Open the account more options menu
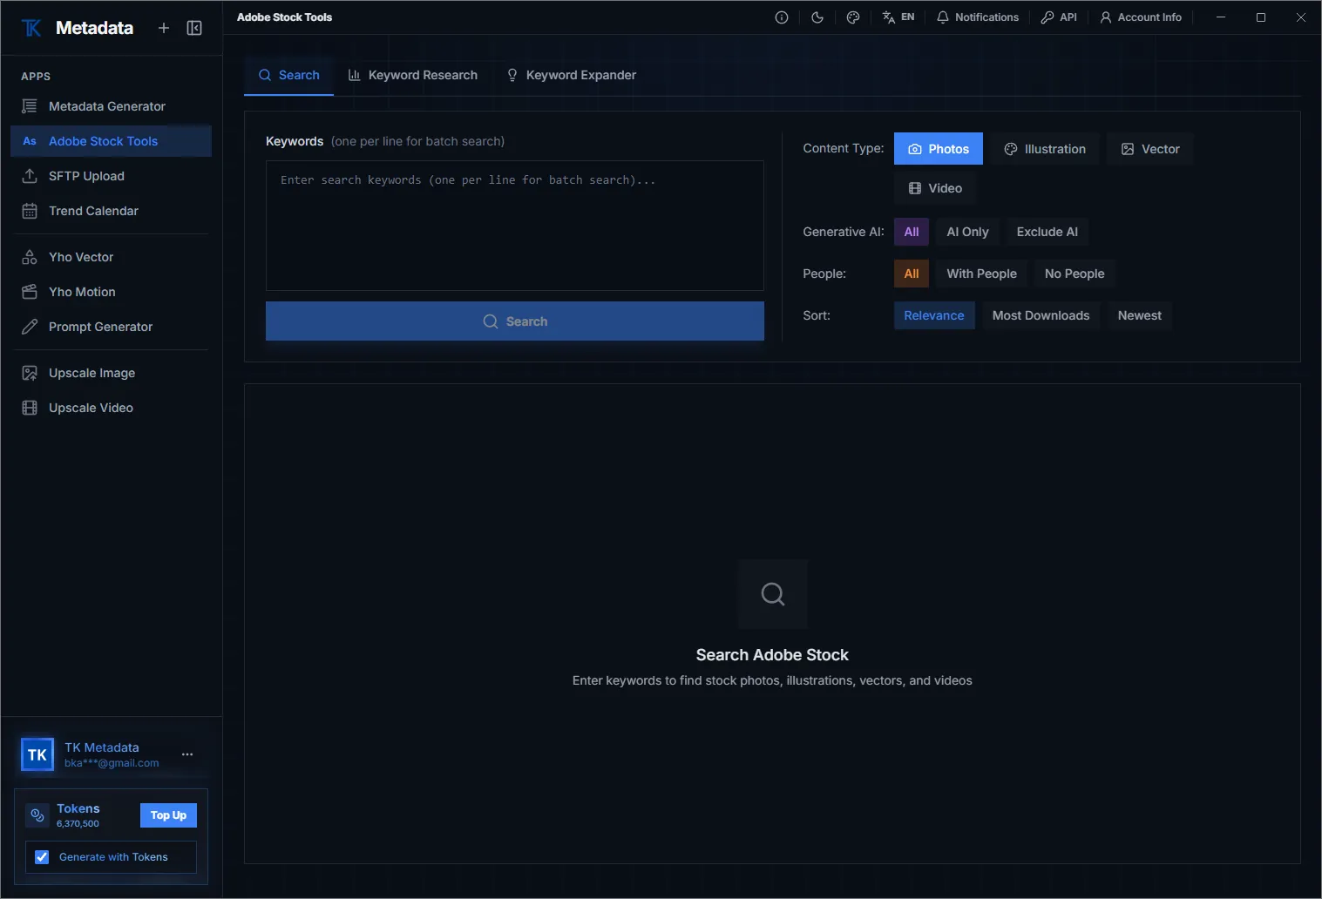Image resolution: width=1322 pixels, height=899 pixels. (x=187, y=754)
